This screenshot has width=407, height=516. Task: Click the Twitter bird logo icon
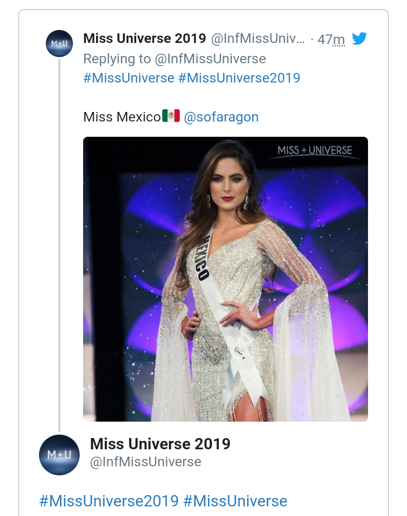(360, 39)
